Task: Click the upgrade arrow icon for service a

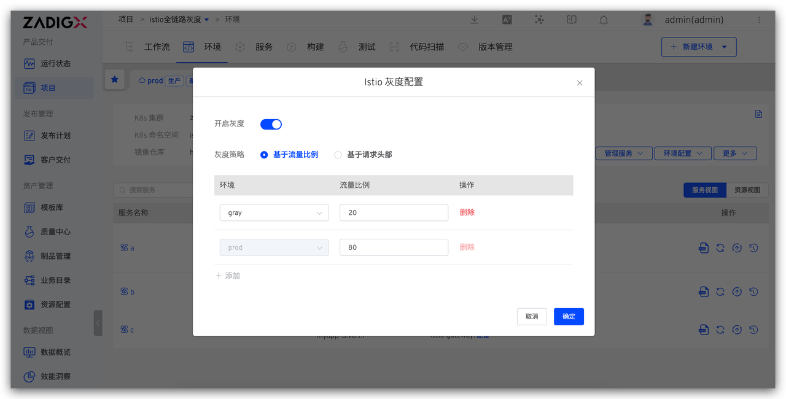Action: click(737, 247)
